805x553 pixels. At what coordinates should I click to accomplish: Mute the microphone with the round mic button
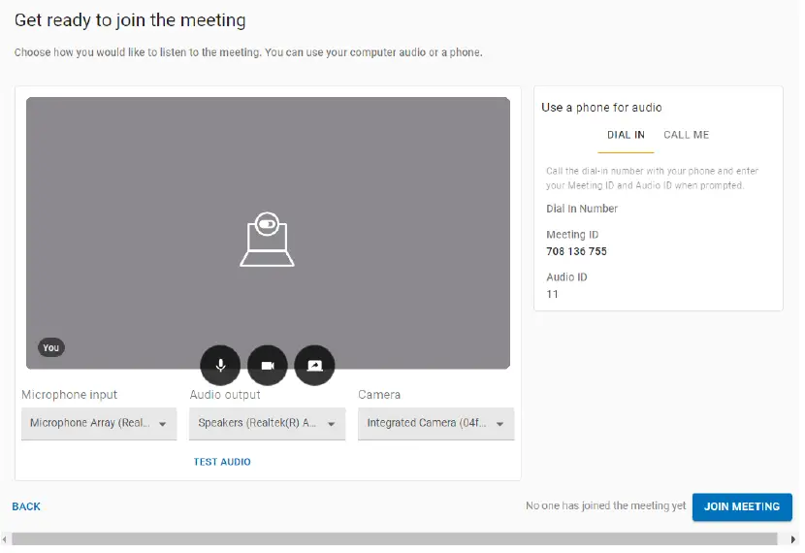220,366
